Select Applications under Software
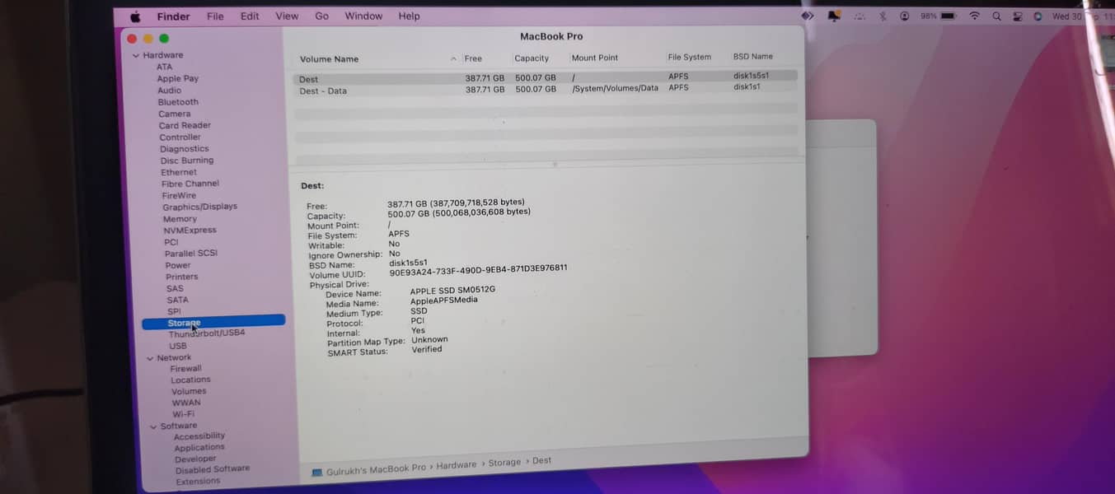Screen dimensions: 1115x494 (x=199, y=448)
